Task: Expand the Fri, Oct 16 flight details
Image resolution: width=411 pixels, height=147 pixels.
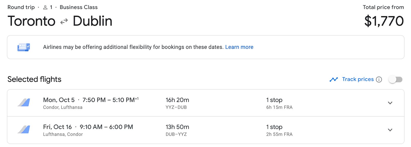Action: [390, 130]
